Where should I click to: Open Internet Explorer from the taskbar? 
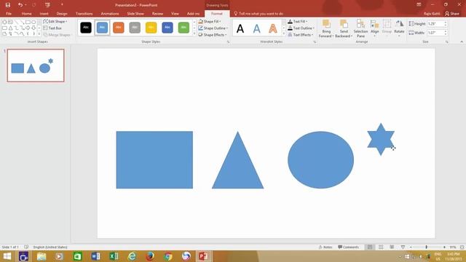click(x=132, y=256)
